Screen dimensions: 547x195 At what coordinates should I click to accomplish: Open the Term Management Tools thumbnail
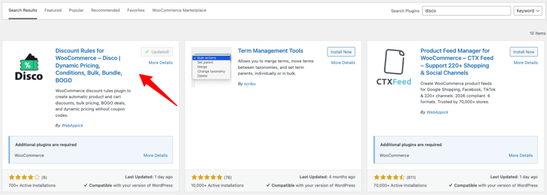click(212, 67)
